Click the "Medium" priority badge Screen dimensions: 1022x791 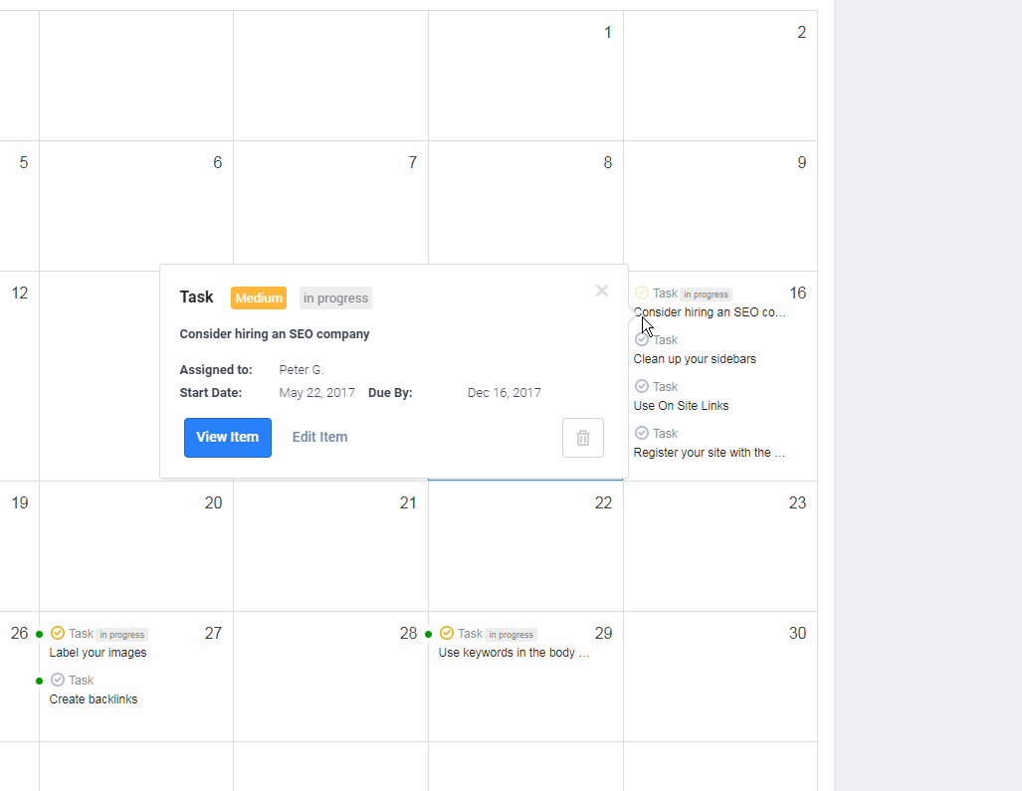click(258, 297)
